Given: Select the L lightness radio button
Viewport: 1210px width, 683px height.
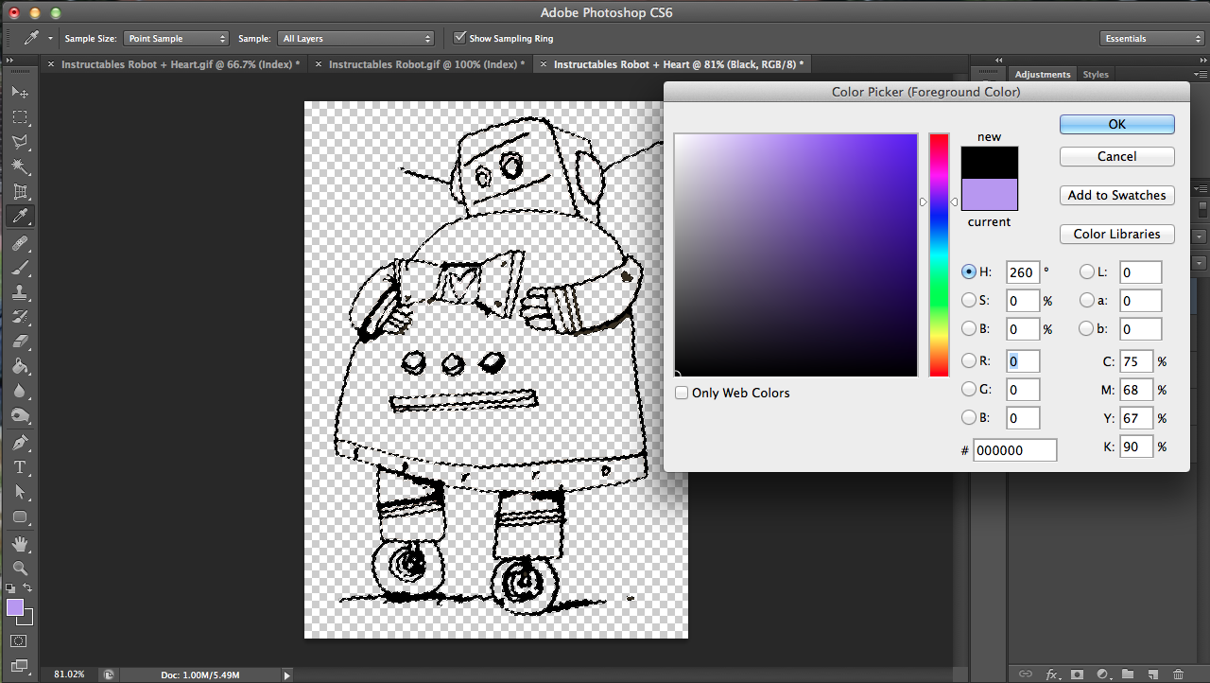Looking at the screenshot, I should [x=1086, y=271].
